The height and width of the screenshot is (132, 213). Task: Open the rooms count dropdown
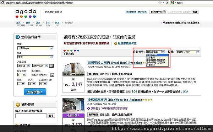click(x=21, y=84)
